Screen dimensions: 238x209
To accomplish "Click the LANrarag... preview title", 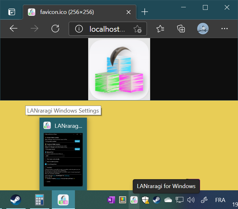I will [68, 126].
